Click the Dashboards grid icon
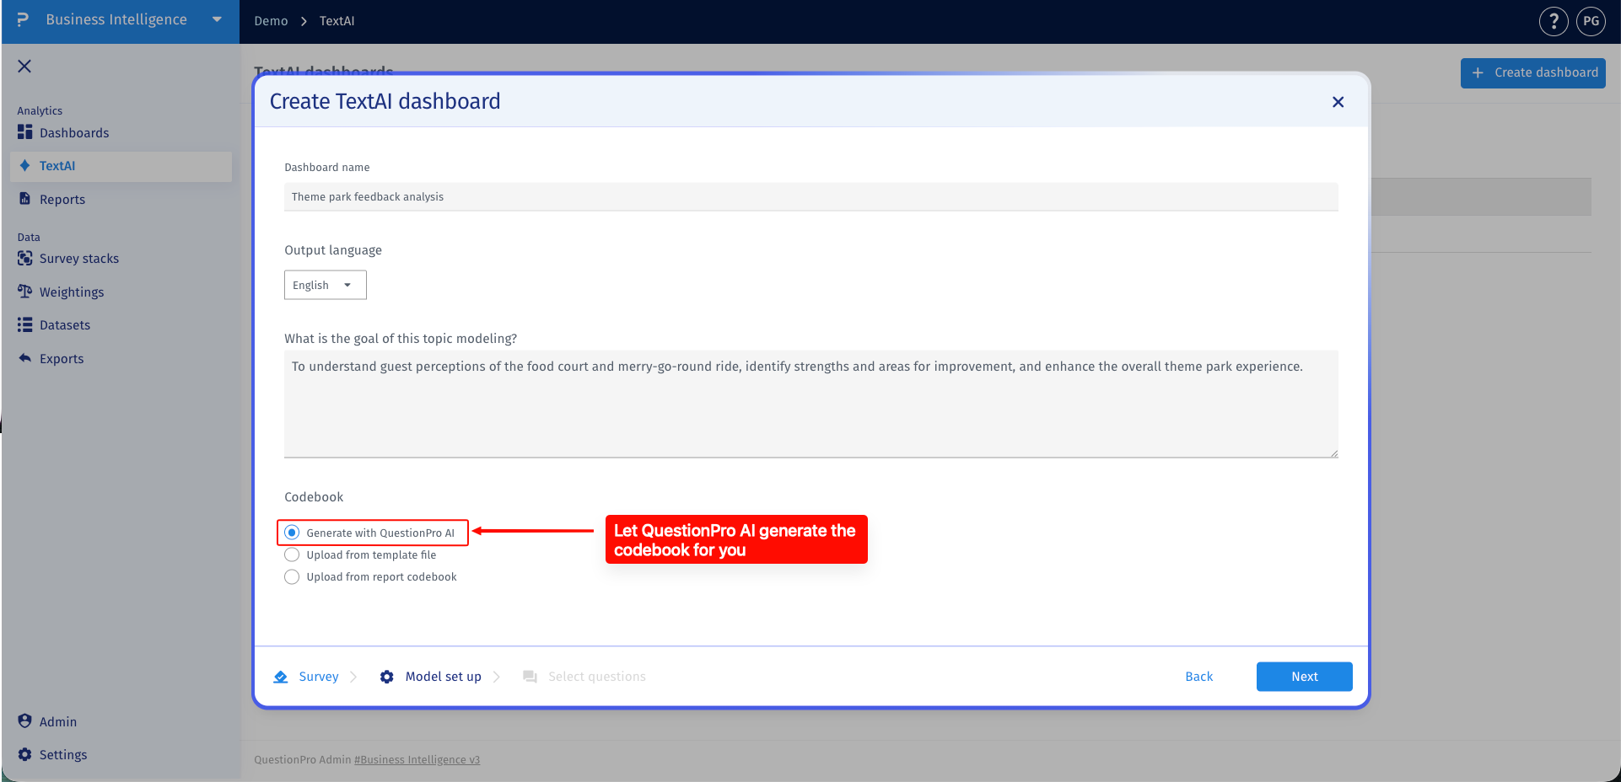This screenshot has height=782, width=1621. pyautogui.click(x=25, y=132)
